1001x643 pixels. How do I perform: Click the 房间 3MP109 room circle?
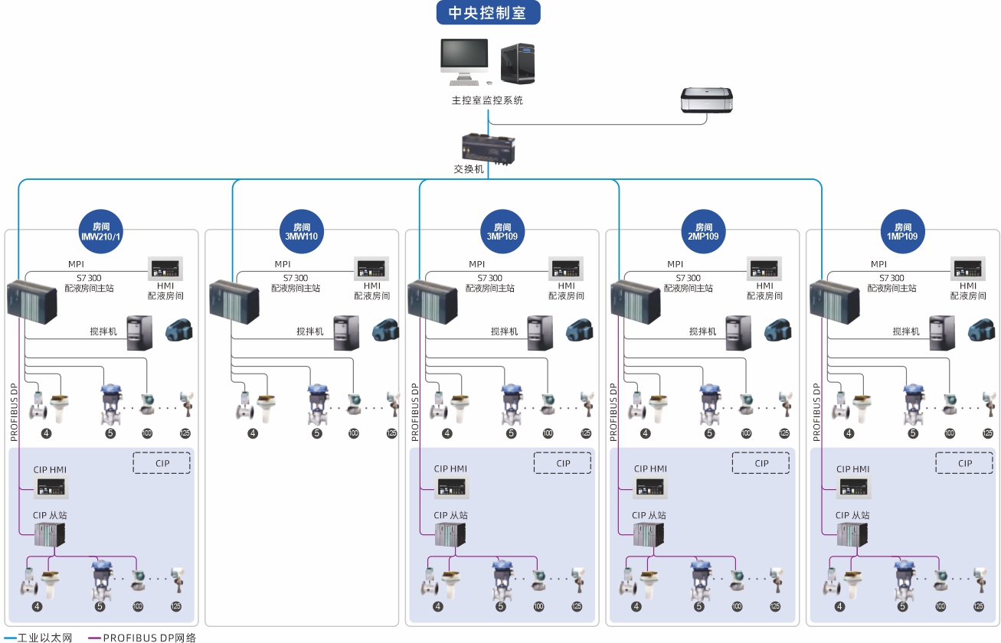pyautogui.click(x=502, y=232)
